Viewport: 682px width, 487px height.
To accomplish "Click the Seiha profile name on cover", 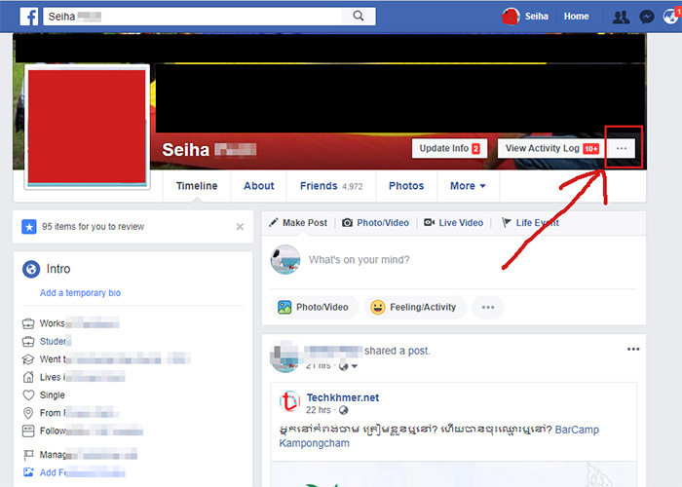I will click(x=186, y=150).
